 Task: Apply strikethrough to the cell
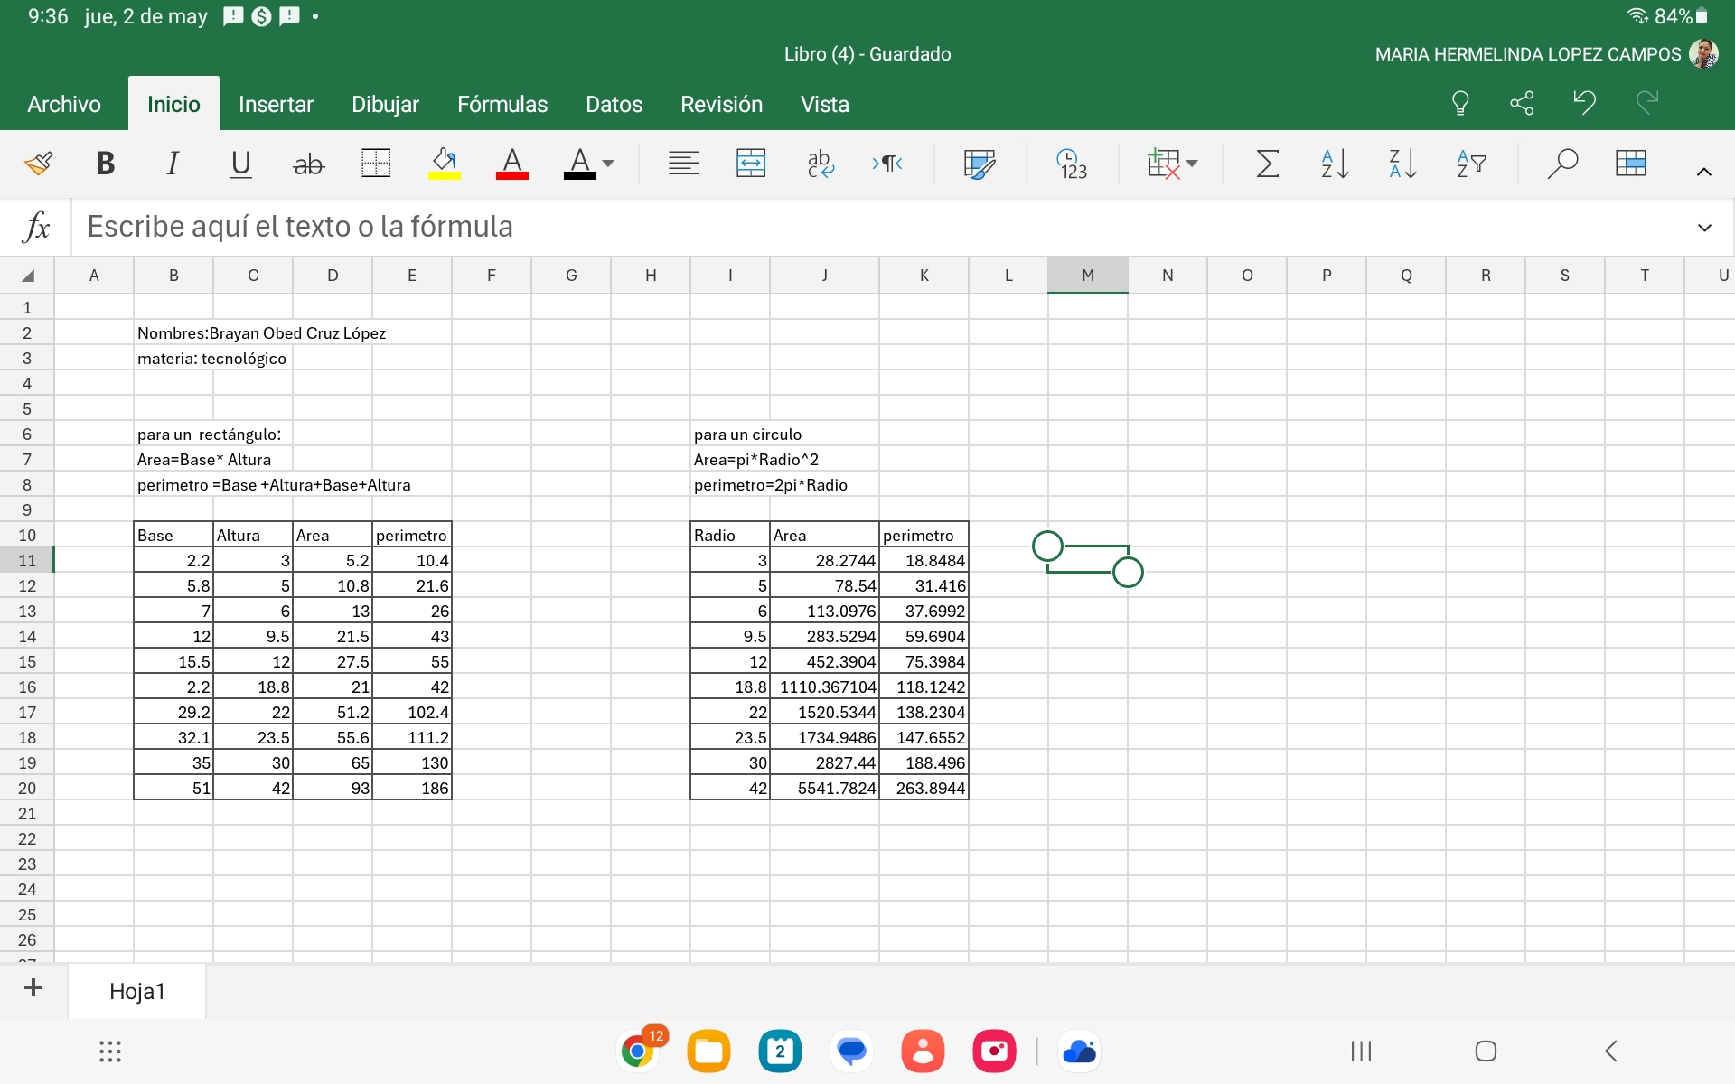[x=308, y=164]
